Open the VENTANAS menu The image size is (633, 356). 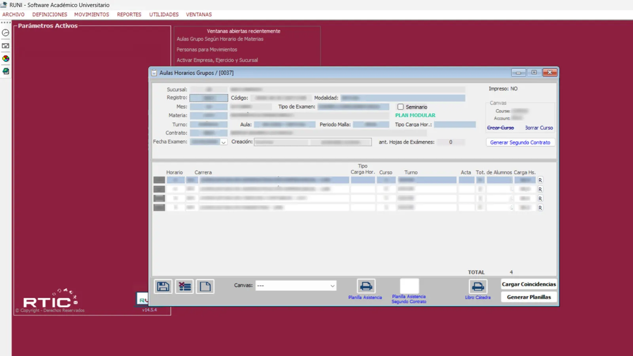(x=199, y=15)
